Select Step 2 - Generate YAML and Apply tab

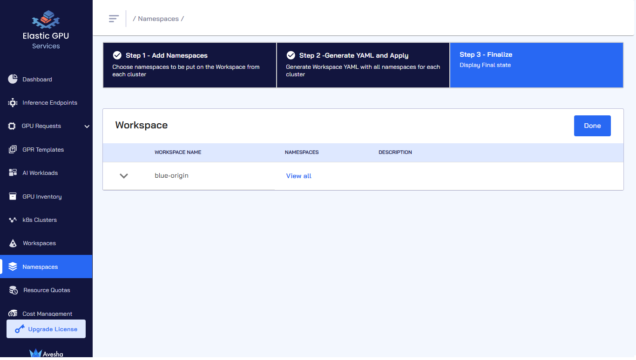pyautogui.click(x=363, y=65)
